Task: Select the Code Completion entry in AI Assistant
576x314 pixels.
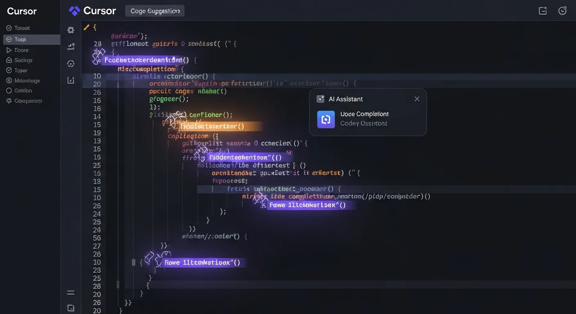Action: [364, 114]
